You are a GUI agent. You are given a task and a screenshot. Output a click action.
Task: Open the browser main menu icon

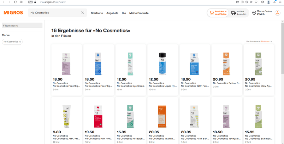(281, 2)
